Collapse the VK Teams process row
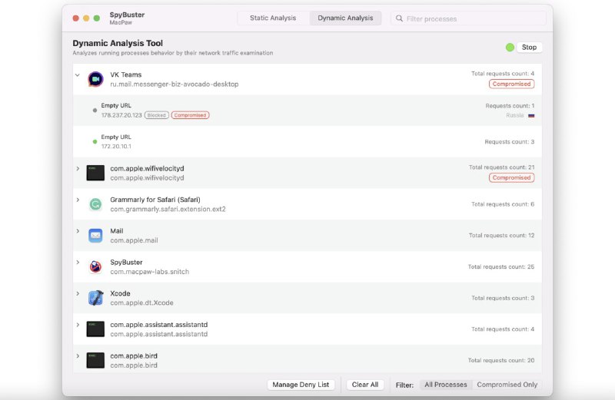The width and height of the screenshot is (615, 400). click(x=78, y=75)
